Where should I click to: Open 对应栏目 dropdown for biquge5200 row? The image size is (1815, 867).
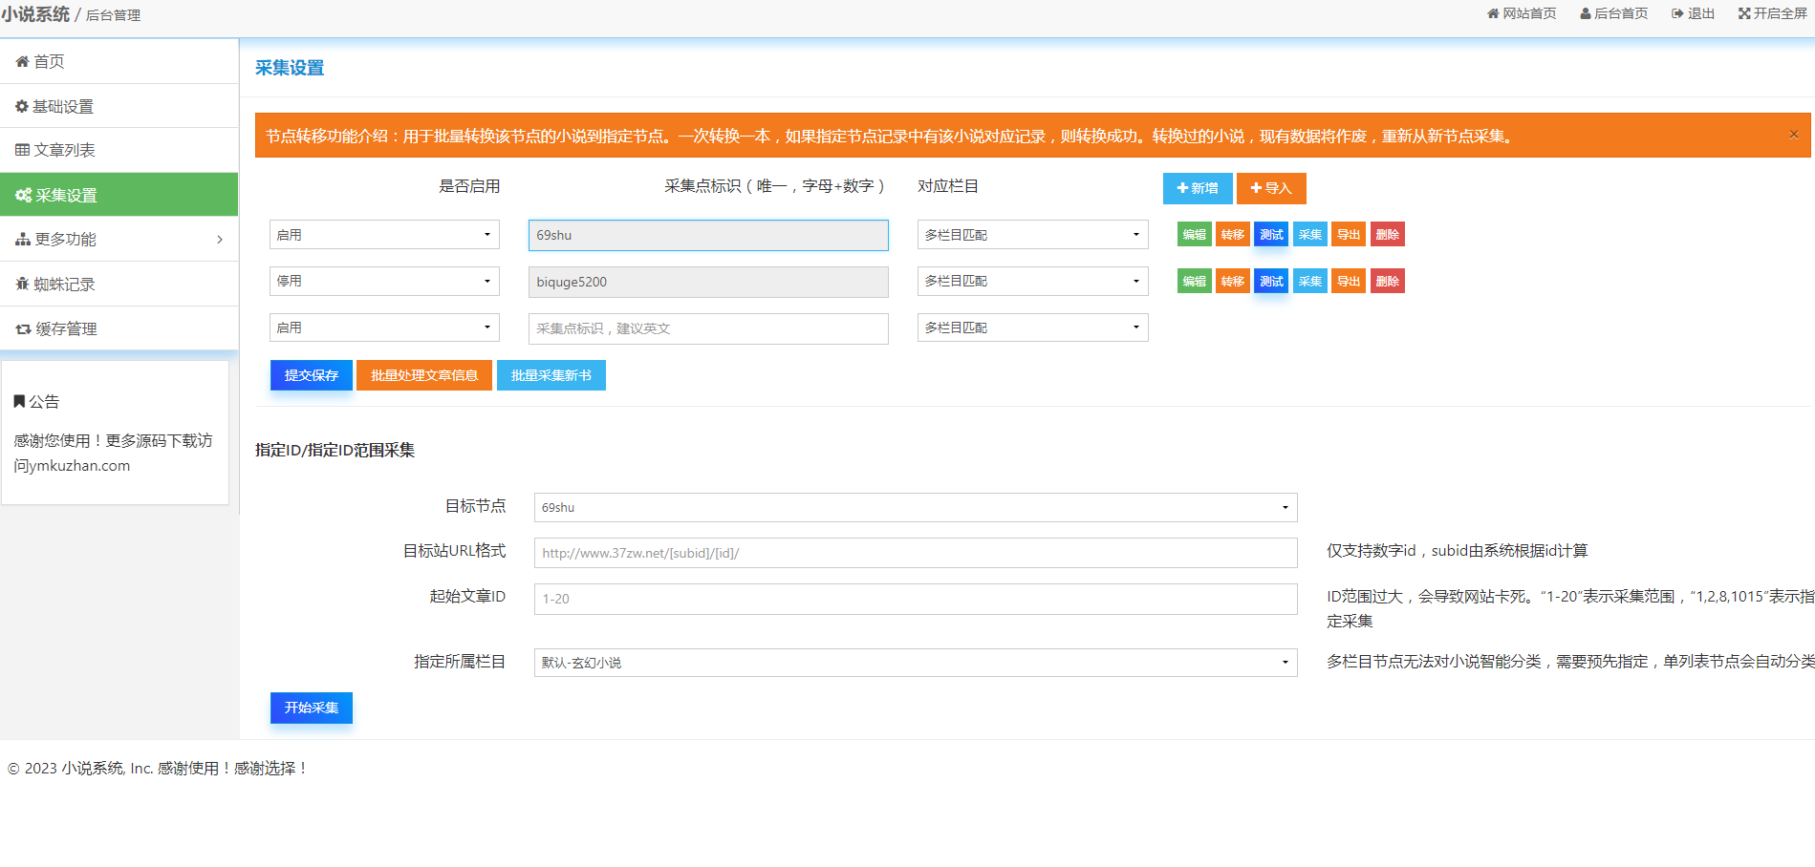1032,281
